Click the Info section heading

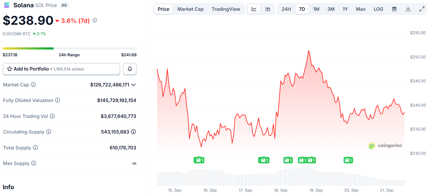click(8, 187)
